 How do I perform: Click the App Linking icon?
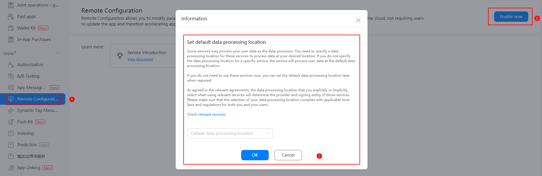click(x=11, y=168)
